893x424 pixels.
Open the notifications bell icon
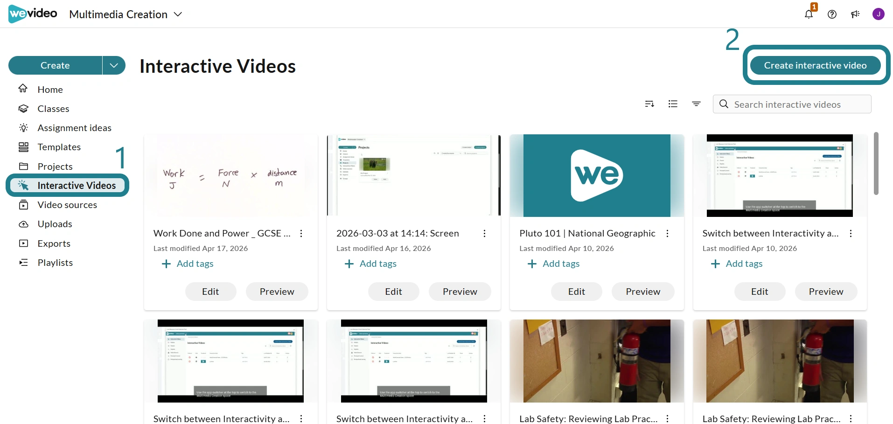coord(809,14)
